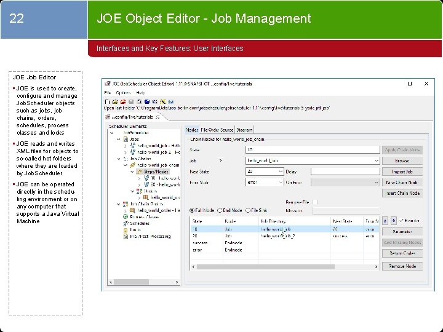Select table row with state 20
443x332 pixels.
284,236
